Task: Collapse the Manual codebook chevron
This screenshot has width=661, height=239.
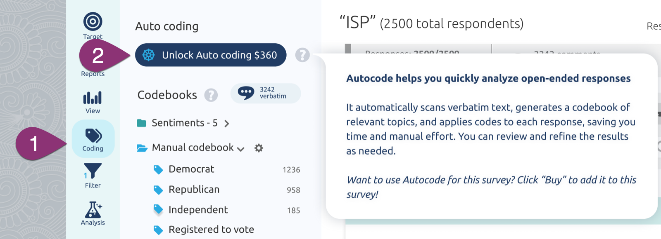Action: (x=241, y=149)
